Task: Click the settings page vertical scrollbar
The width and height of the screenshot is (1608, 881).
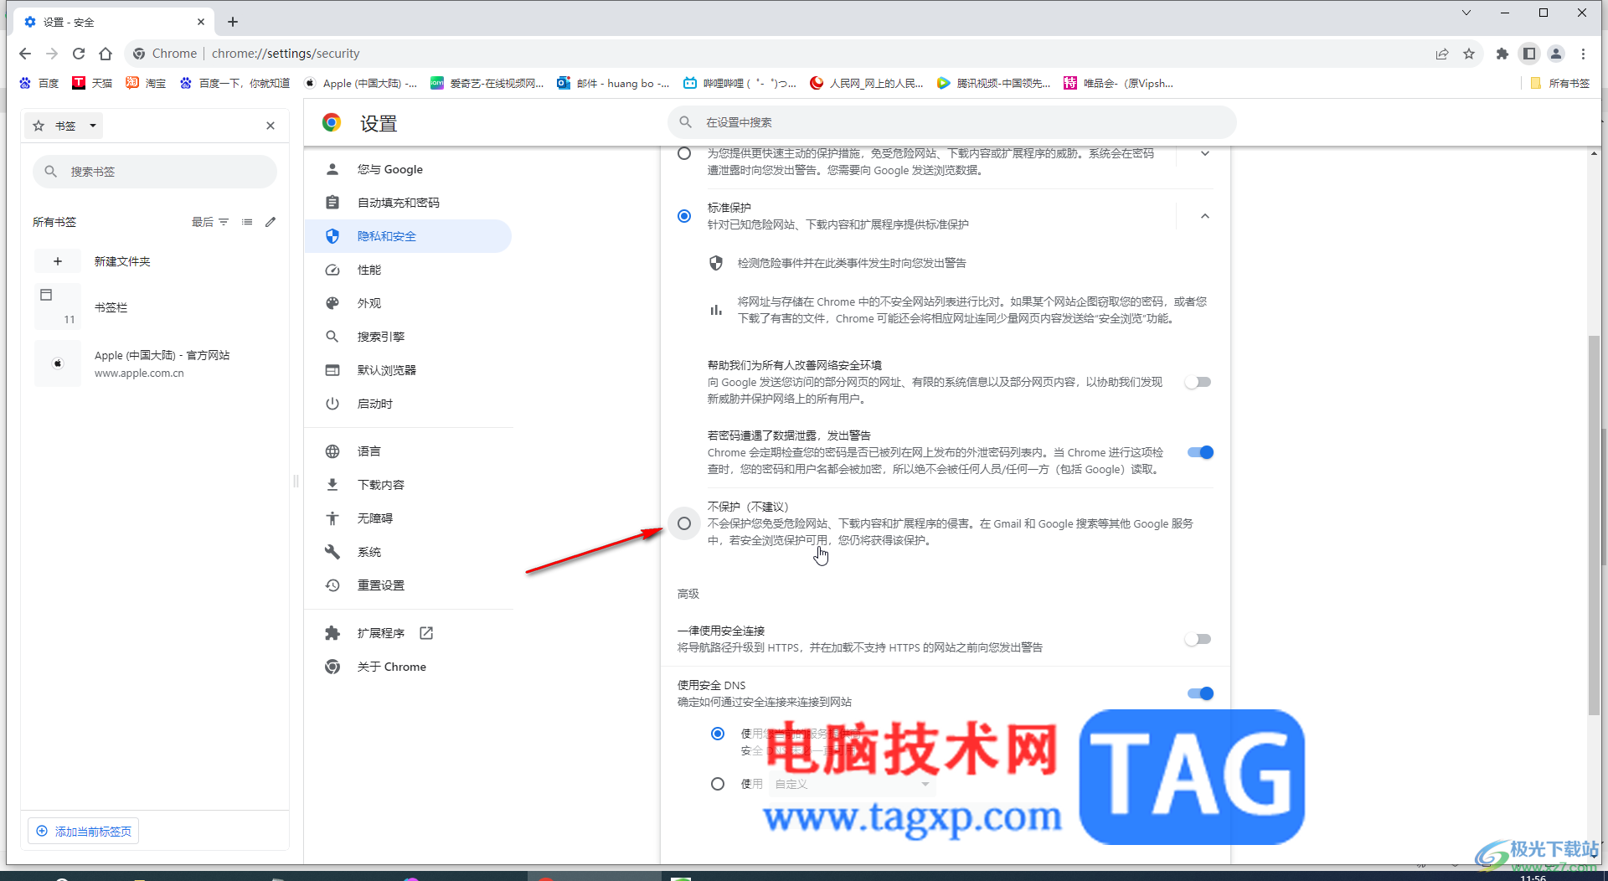Action: pos(1594,524)
